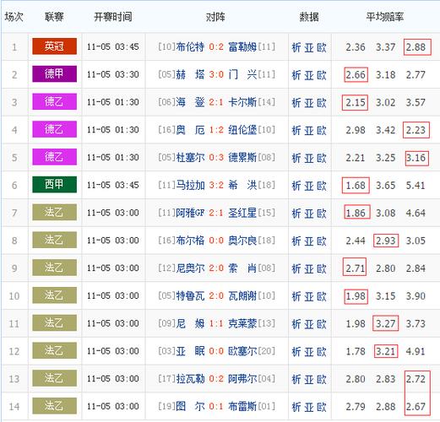Click odds value 1.68 in row 6
This screenshot has width=440, height=422.
[x=356, y=186]
